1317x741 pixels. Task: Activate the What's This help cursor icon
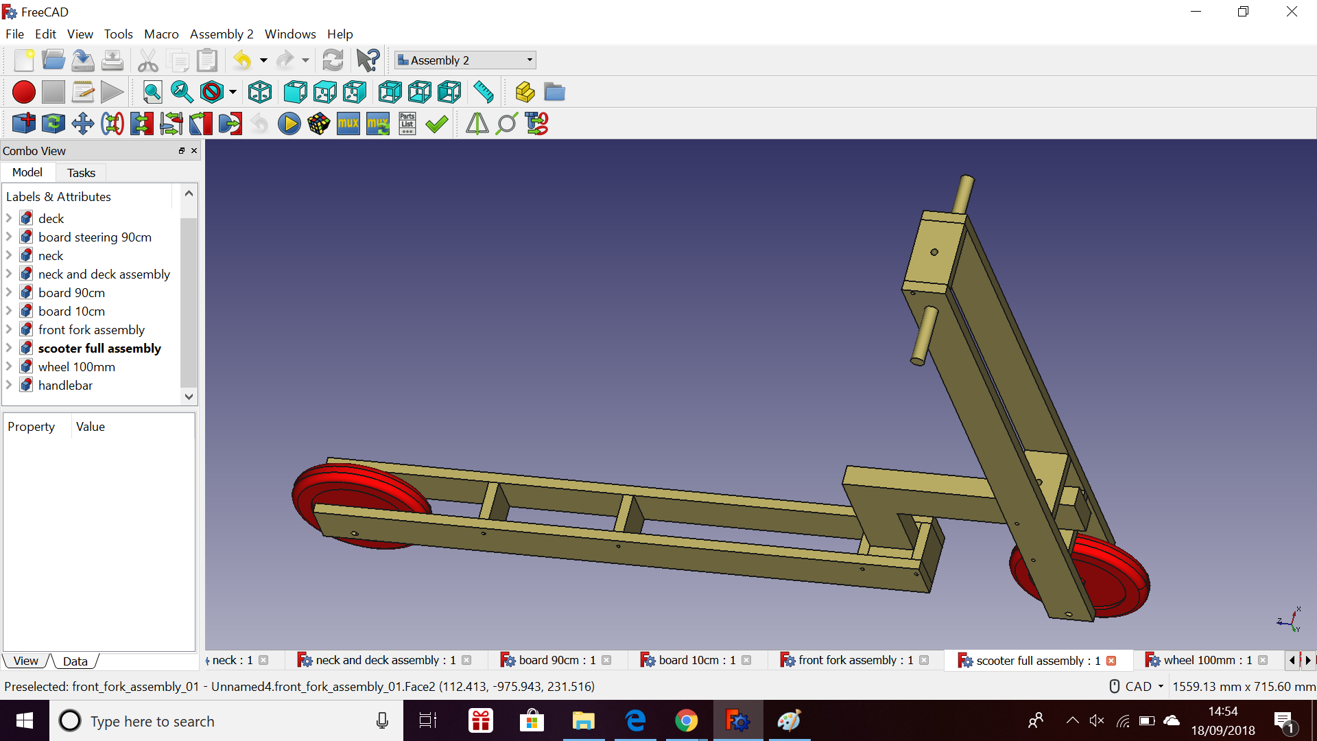click(x=368, y=60)
